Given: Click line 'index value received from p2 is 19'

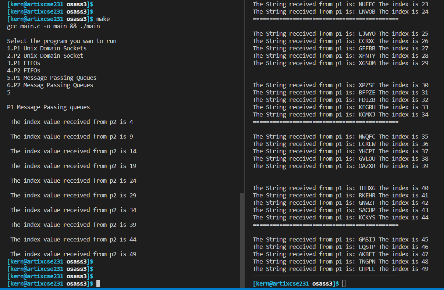Looking at the screenshot, I should coord(73,166).
